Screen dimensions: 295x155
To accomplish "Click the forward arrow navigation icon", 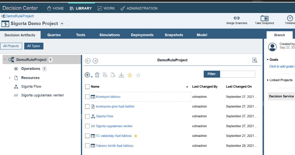I will pos(95,61).
